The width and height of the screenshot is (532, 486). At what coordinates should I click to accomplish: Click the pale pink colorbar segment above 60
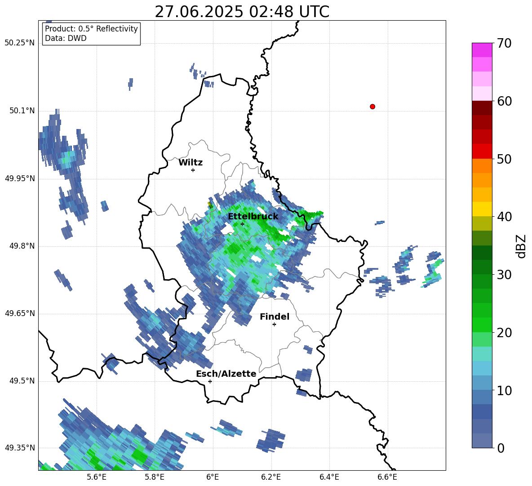tap(482, 94)
